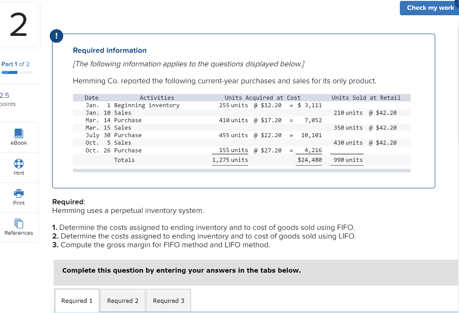Click the horizontal scrollbar below the data table

click(x=242, y=170)
